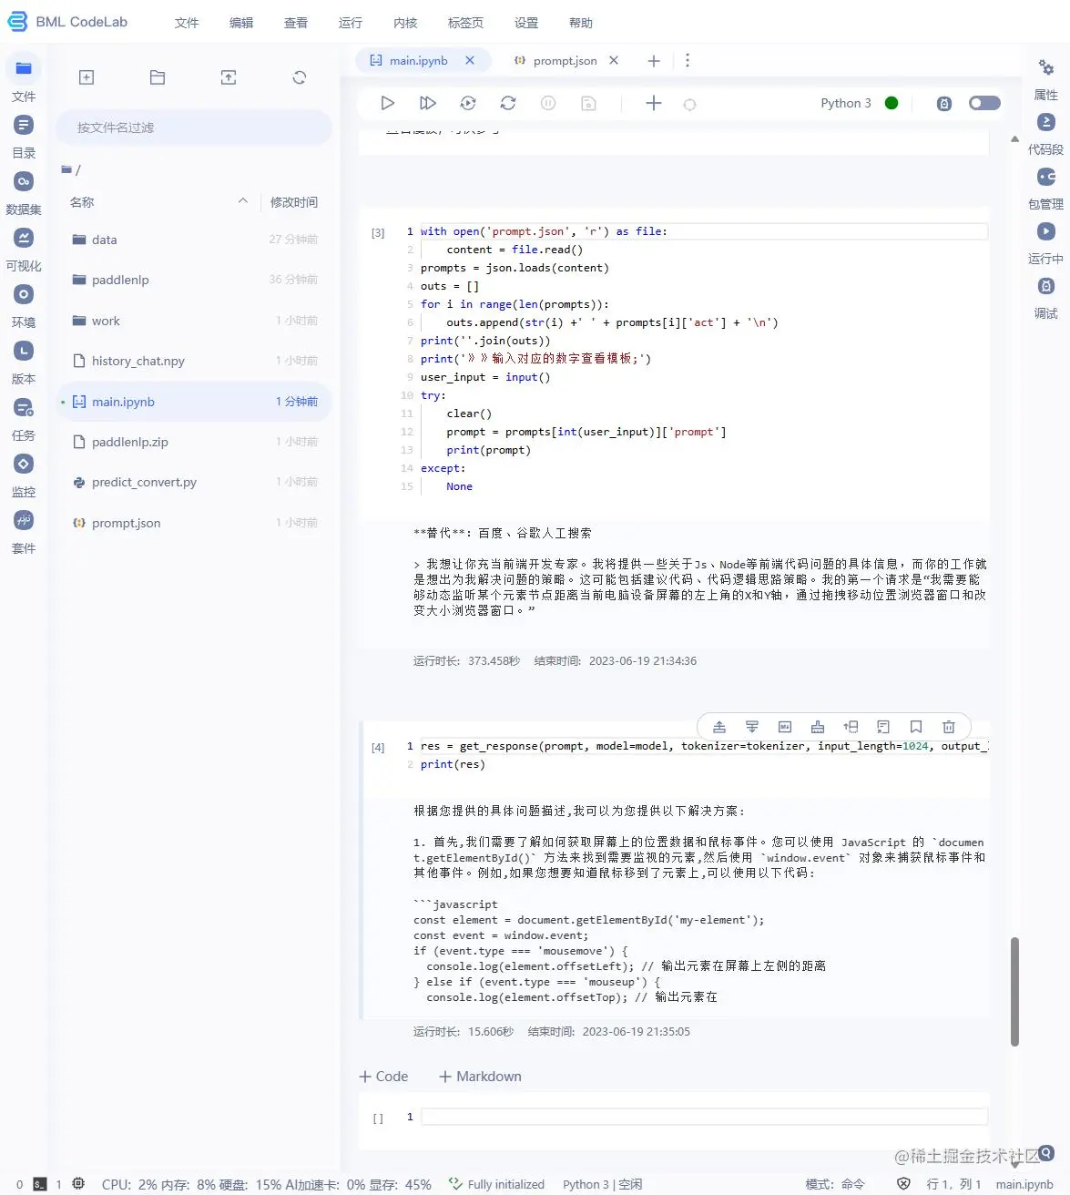Screen dimensions: 1070x1195
Task: Switch to the prompt.json tab
Action: [x=564, y=60]
